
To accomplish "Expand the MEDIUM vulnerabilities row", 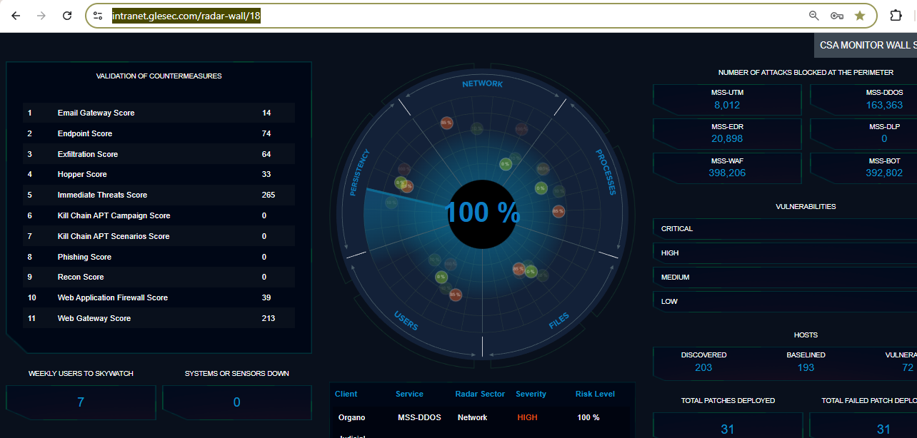I will pyautogui.click(x=784, y=277).
